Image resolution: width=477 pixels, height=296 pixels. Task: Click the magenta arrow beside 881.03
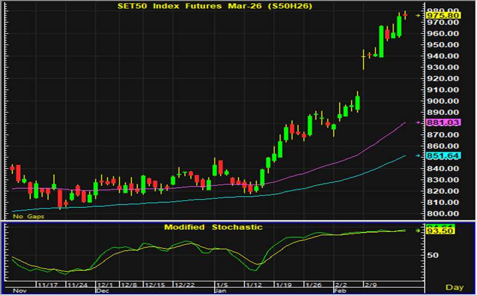pos(418,123)
